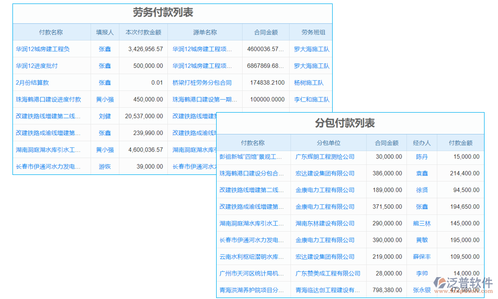Screen dimensions: 498x299
Task: Open handler 袁鑫 in subcontract payment list
Action: click(421, 173)
